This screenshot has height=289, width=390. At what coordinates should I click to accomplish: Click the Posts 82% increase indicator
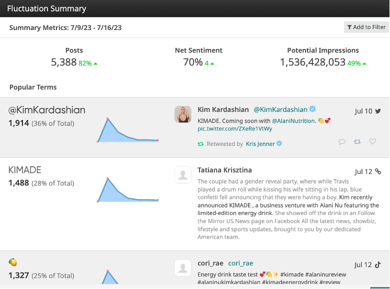click(88, 63)
